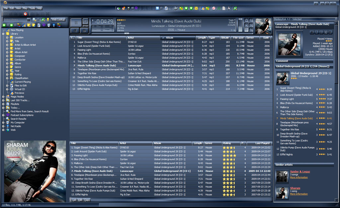
Task: Click the vertical volume slider in the player
Action: pos(240,25)
